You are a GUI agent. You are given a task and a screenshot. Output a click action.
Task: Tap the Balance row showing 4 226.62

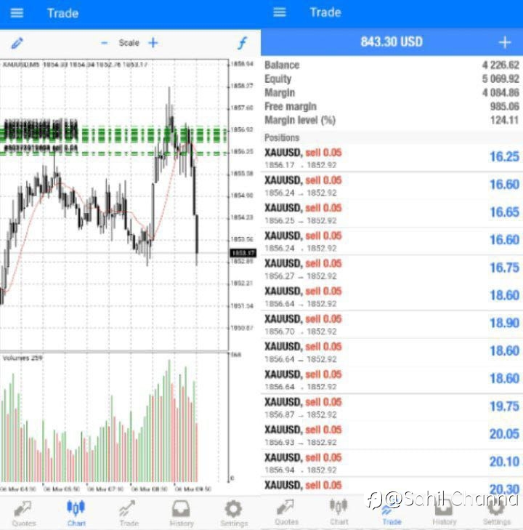(x=392, y=65)
